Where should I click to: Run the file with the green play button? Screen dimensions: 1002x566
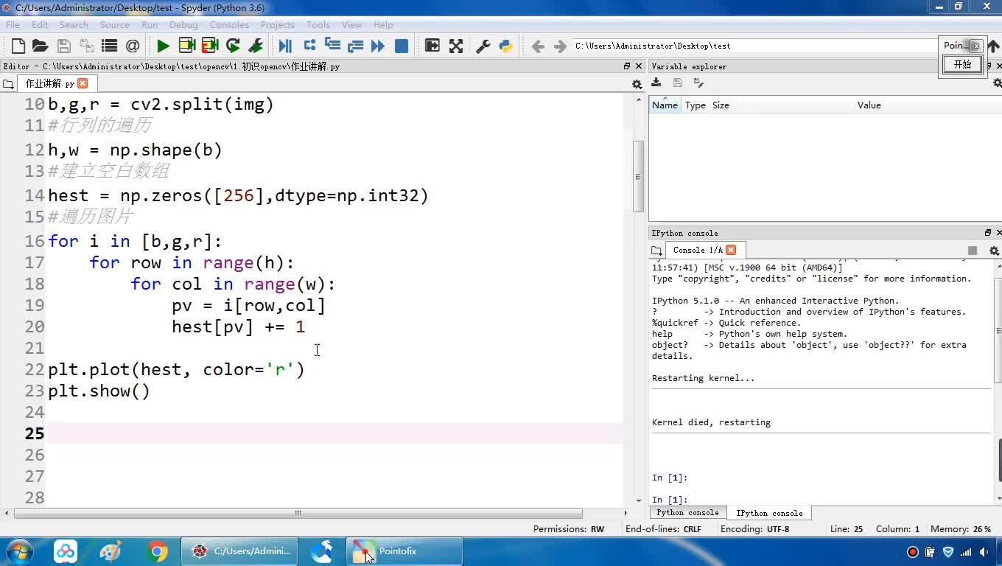click(x=163, y=46)
